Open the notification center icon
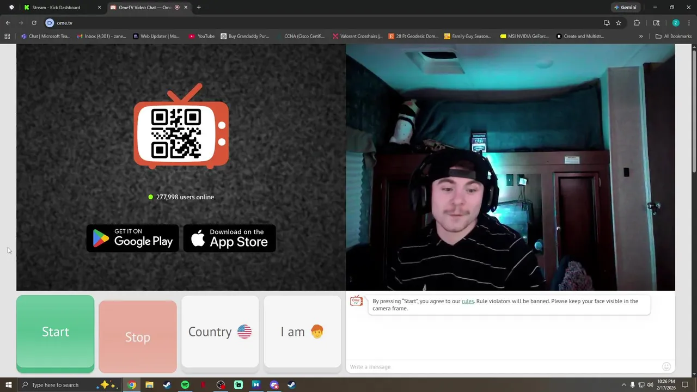This screenshot has height=392, width=697. tap(685, 385)
